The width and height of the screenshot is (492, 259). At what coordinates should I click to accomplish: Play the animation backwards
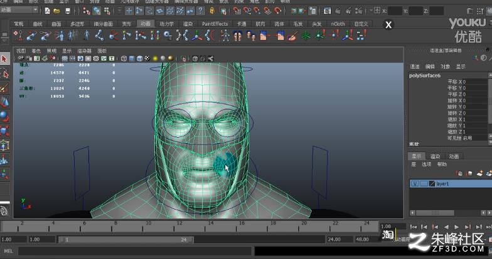[446, 226]
